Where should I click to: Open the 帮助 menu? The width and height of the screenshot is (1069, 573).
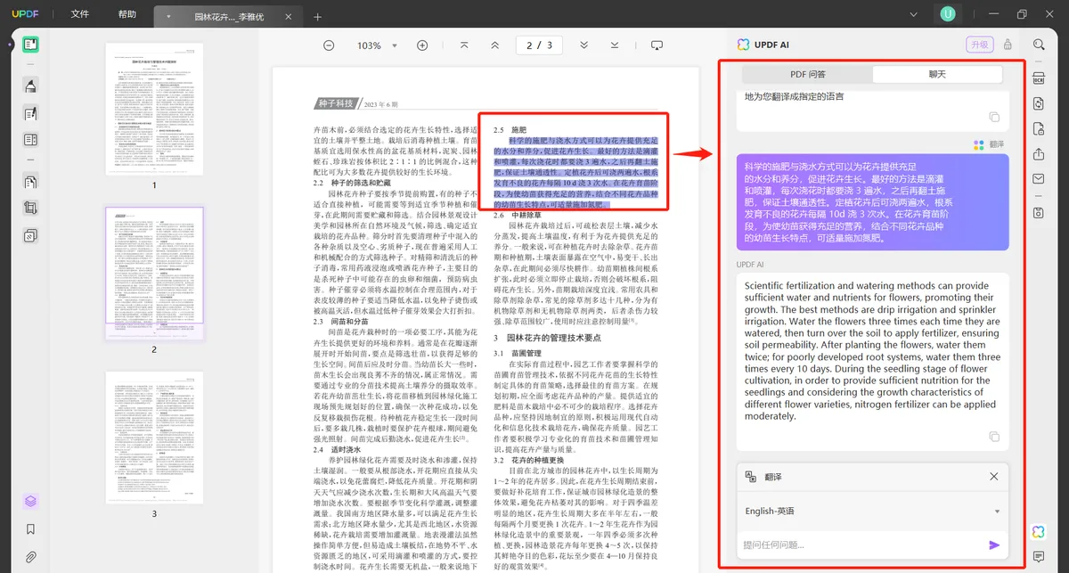[127, 14]
